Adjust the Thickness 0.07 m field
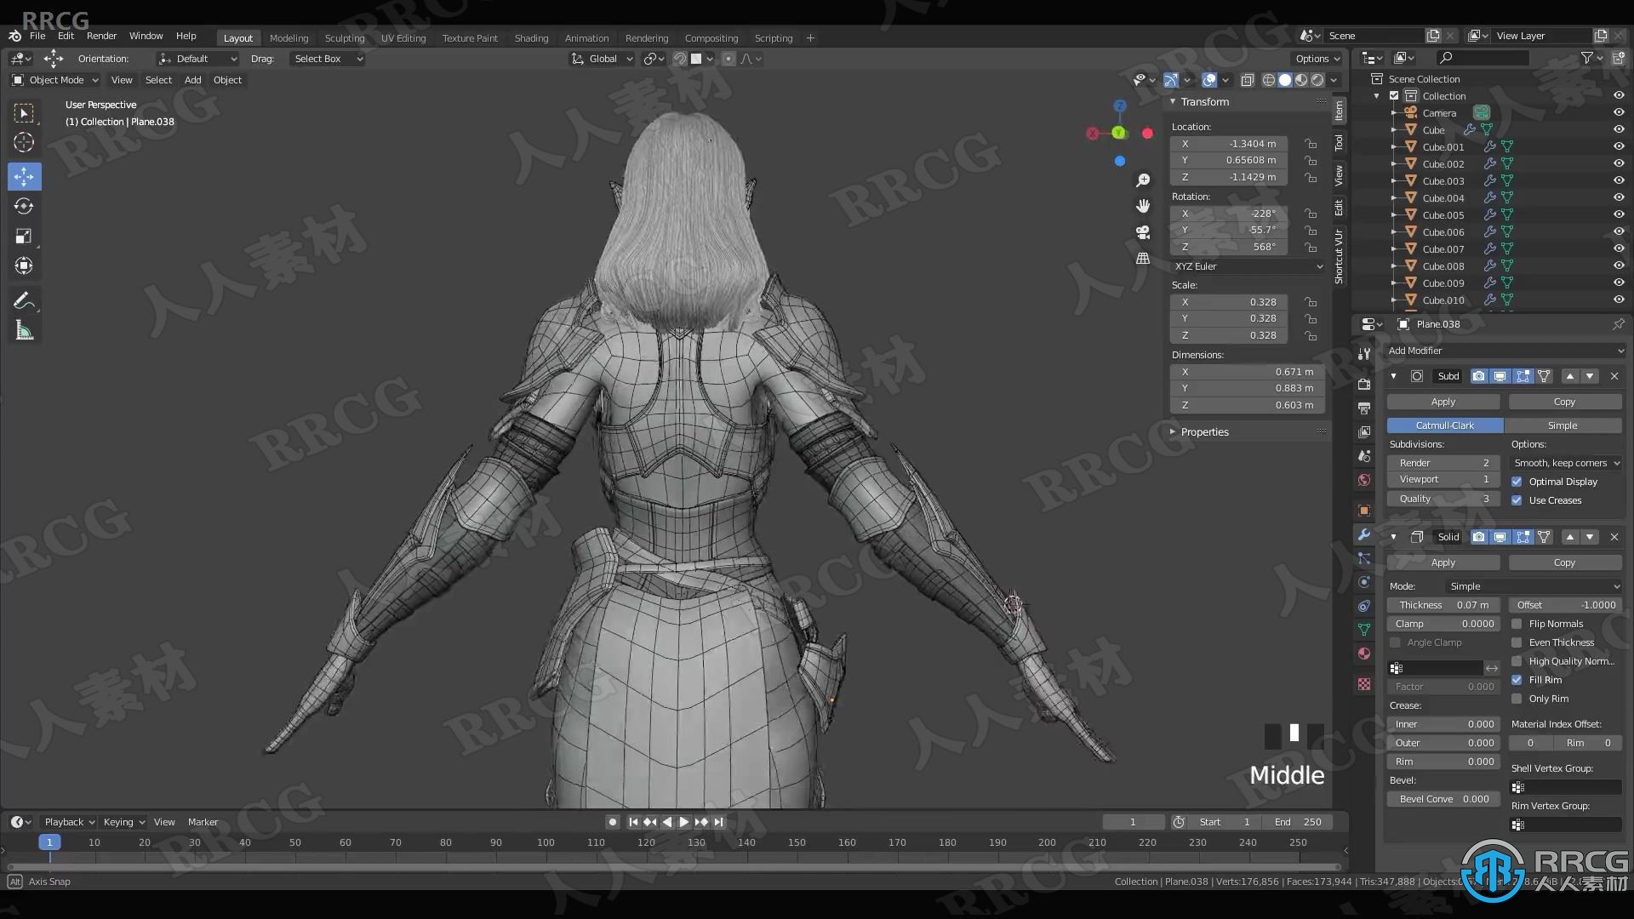Screen dimensions: 1634x919 1443,605
